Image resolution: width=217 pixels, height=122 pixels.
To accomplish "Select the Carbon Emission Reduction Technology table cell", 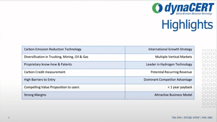I will (x=53, y=49).
